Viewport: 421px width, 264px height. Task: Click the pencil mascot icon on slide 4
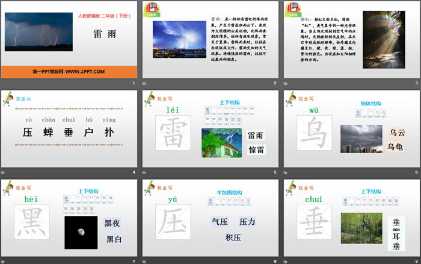pos(8,99)
